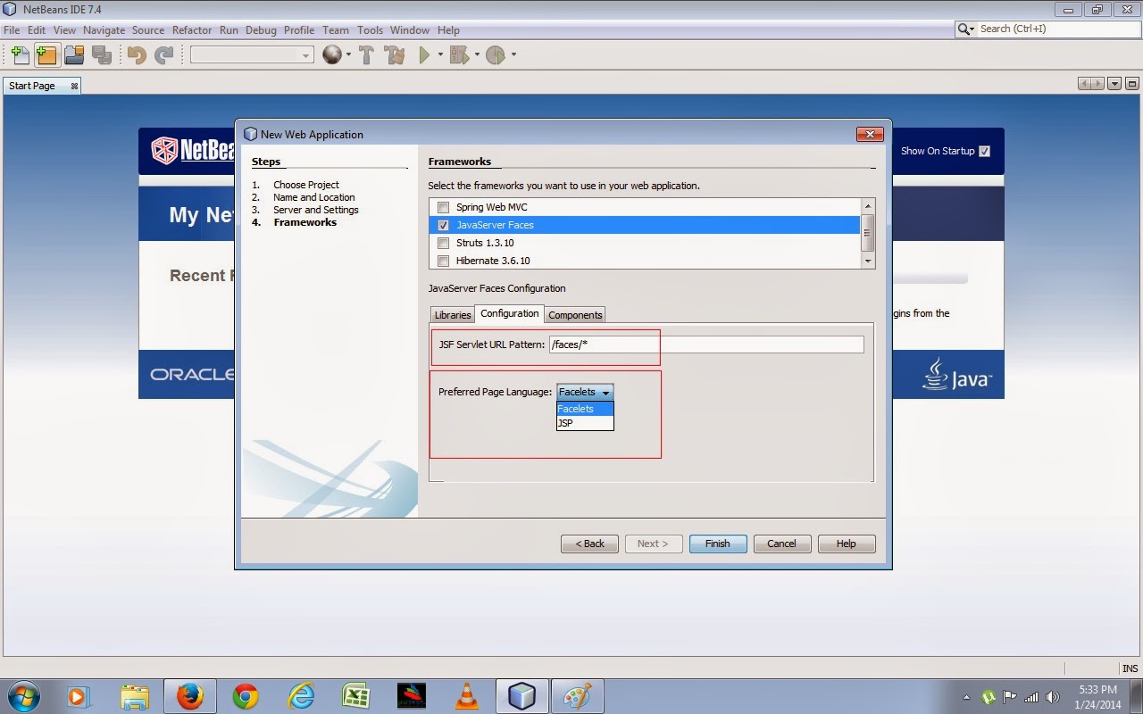The height and width of the screenshot is (714, 1143).
Task: Expand the Profile Project dropdown arrow
Action: tap(513, 55)
